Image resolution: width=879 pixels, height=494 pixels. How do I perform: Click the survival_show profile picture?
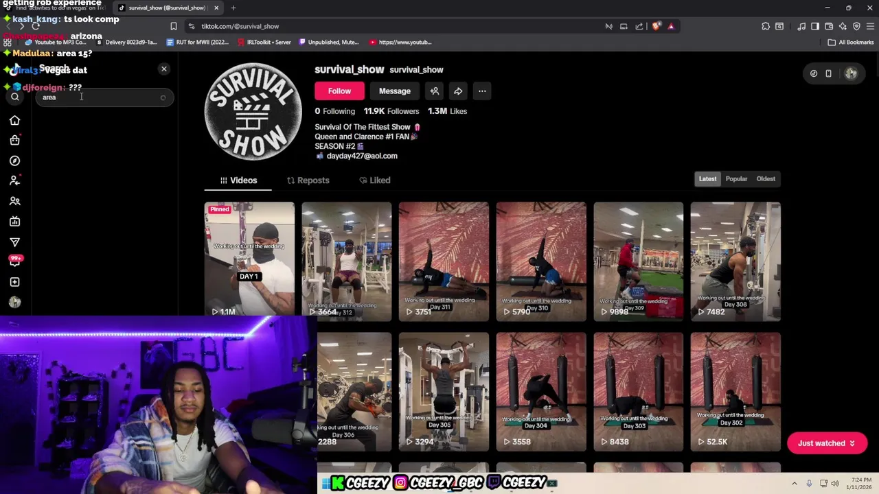pyautogui.click(x=253, y=111)
